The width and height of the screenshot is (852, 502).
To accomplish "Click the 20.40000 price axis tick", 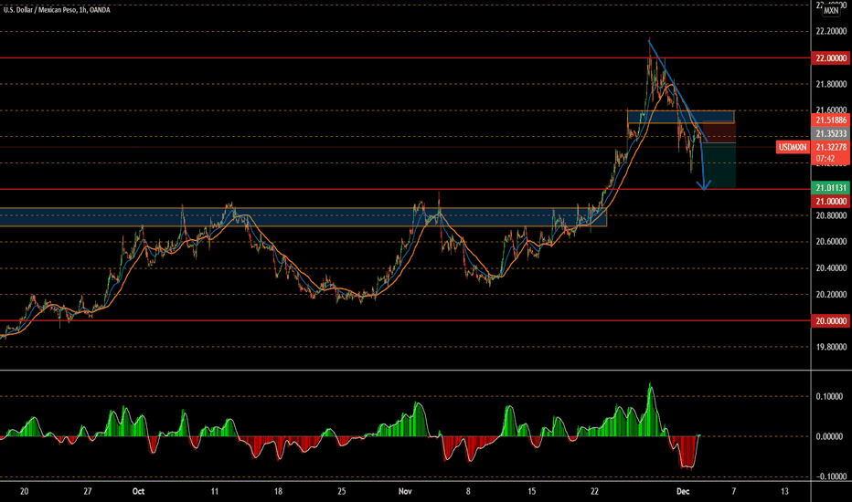I will (x=831, y=268).
